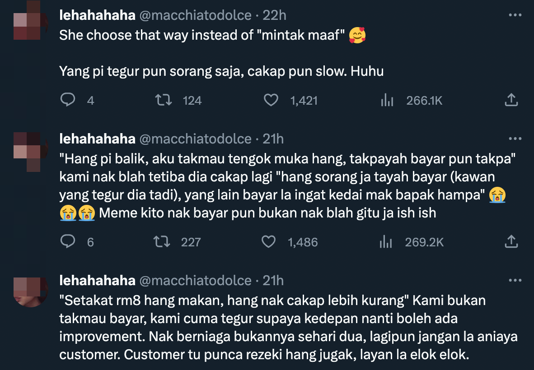Open lehahahaha display name on first tweet
Screen dimensions: 534x370
[x=97, y=15]
